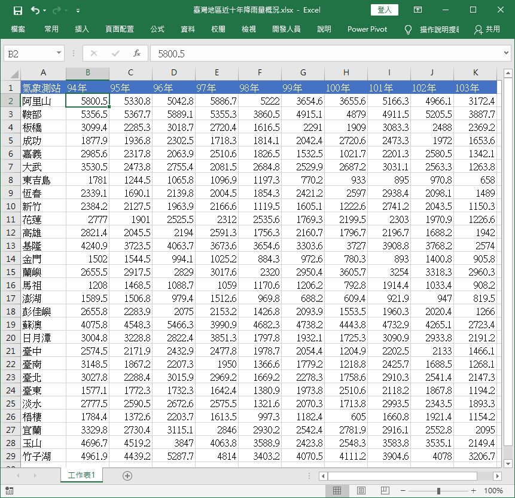Switch to the 常用 ribbon tab

click(x=51, y=29)
